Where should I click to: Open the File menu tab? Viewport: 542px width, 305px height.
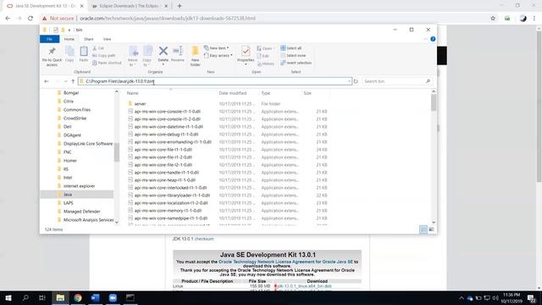point(49,39)
